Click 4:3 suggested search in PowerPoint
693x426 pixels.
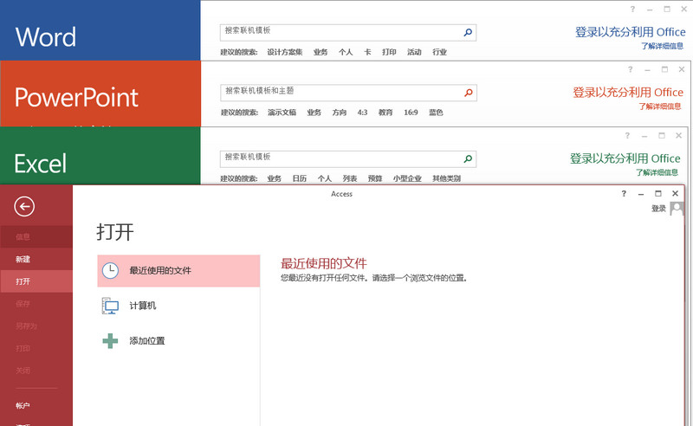(362, 113)
